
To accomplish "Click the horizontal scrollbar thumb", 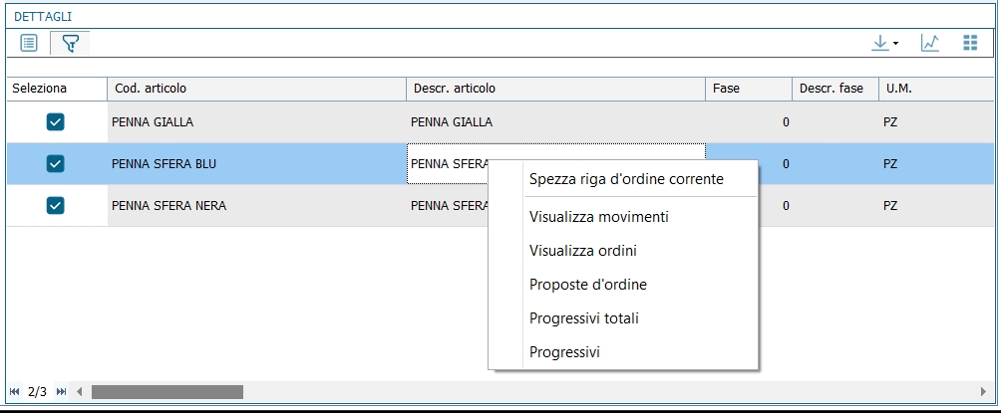I will [x=167, y=392].
